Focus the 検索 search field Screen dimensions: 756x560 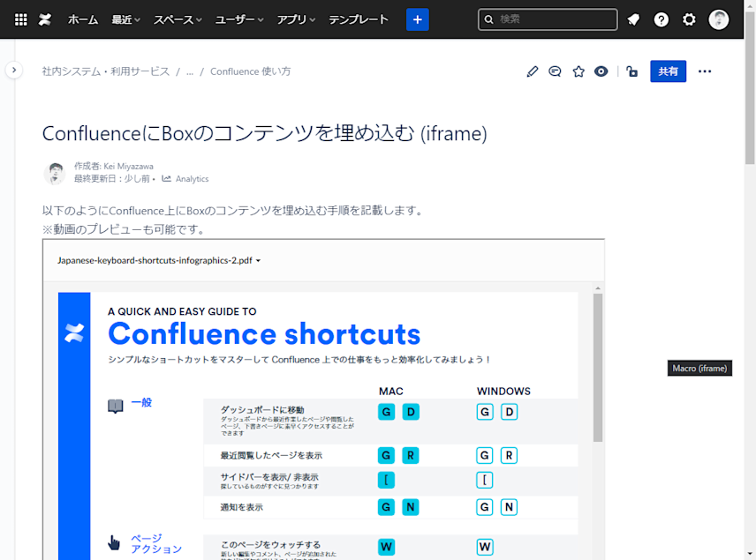click(x=548, y=19)
